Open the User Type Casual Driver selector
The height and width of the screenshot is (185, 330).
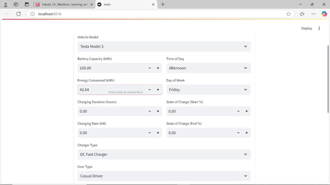(x=164, y=176)
